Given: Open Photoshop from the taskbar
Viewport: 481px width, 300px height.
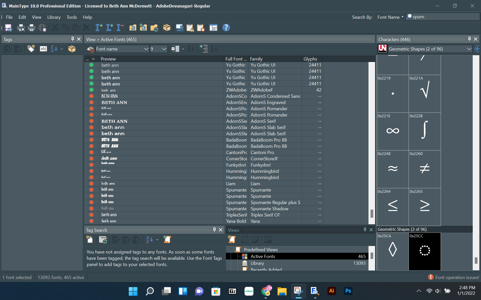Looking at the screenshot, I should (x=348, y=291).
